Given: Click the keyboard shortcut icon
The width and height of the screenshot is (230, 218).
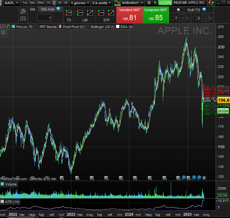Looking at the screenshot, I should tap(23, 18).
